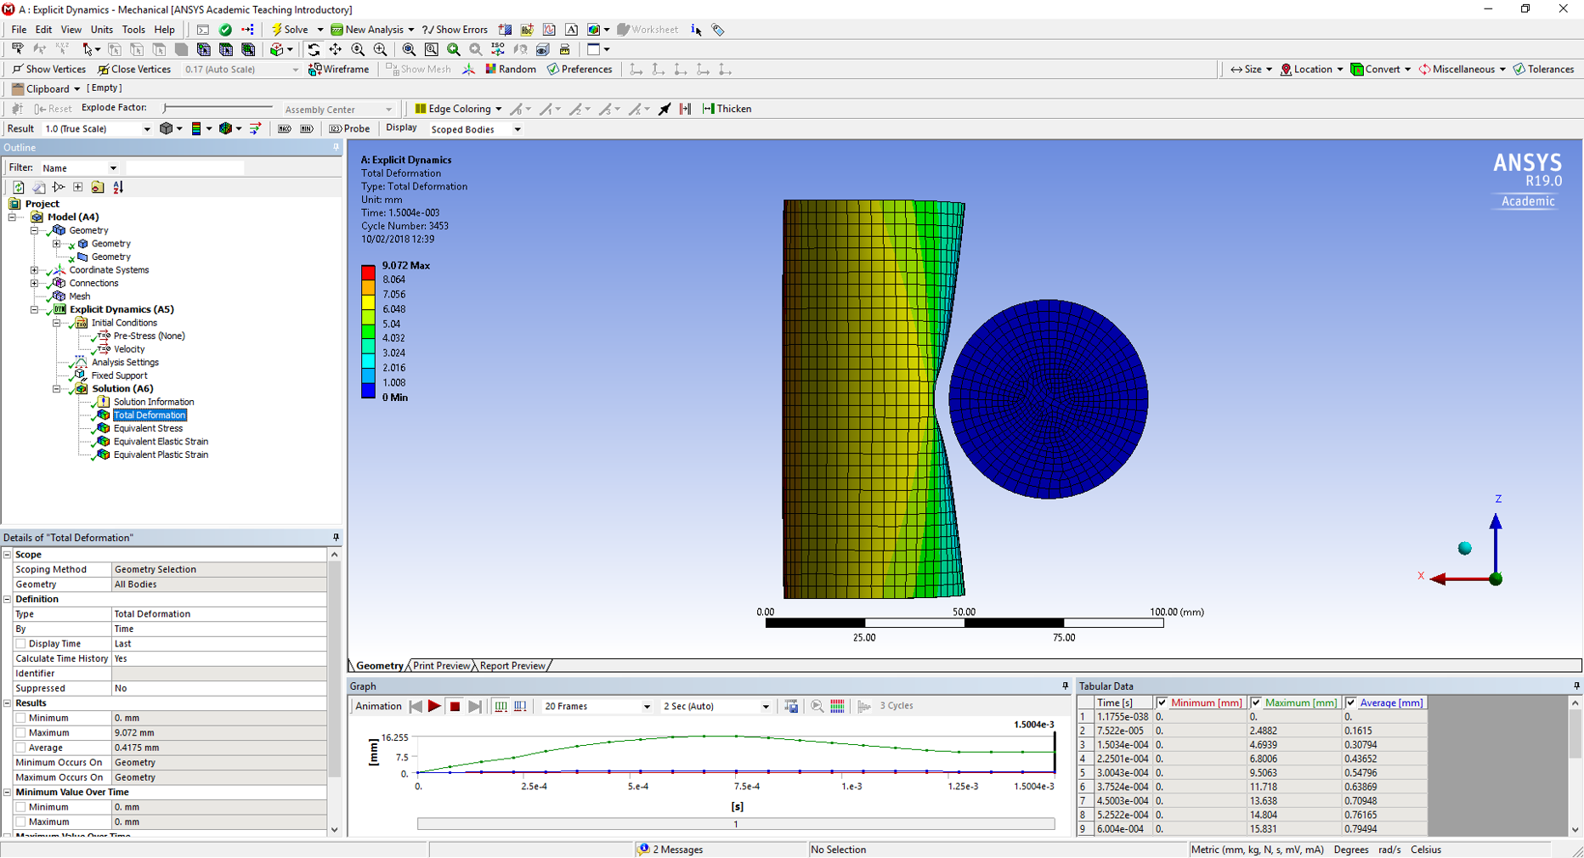Show the Minimum label icon
The image size is (1584, 858).
(307, 129)
